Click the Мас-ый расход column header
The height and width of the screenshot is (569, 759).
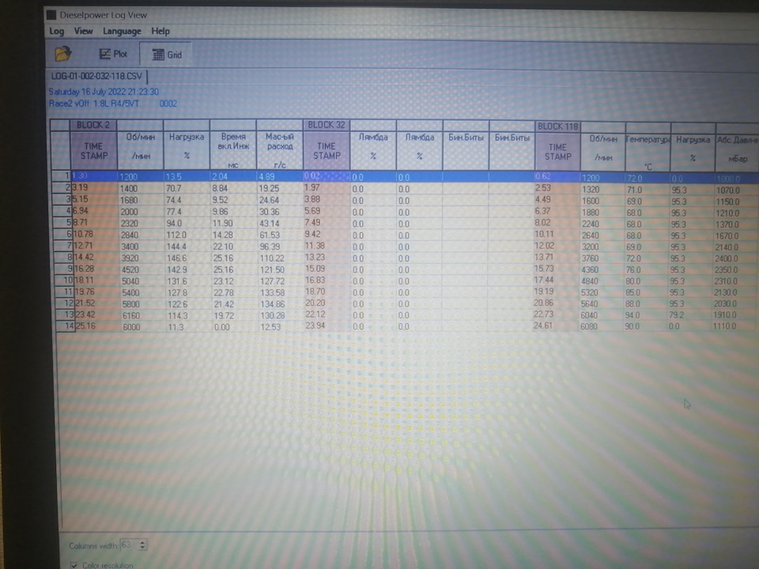pyautogui.click(x=280, y=150)
